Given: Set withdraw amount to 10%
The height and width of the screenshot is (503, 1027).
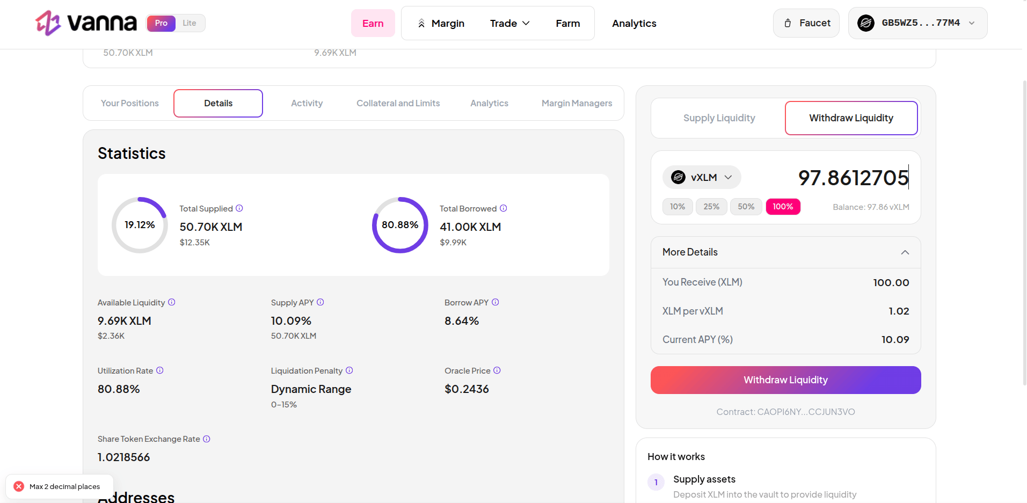Looking at the screenshot, I should click(x=678, y=207).
